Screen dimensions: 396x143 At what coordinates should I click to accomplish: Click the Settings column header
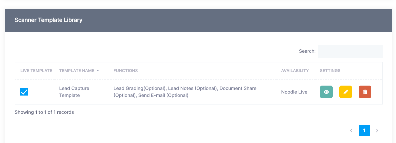pos(330,71)
